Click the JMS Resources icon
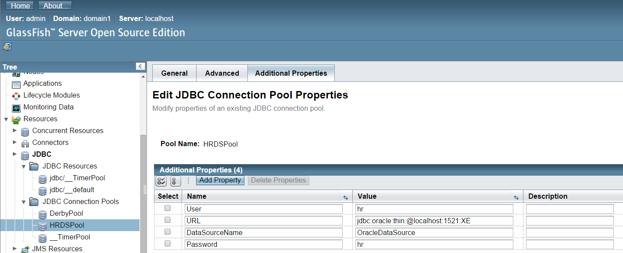The height and width of the screenshot is (253, 623). (x=26, y=248)
